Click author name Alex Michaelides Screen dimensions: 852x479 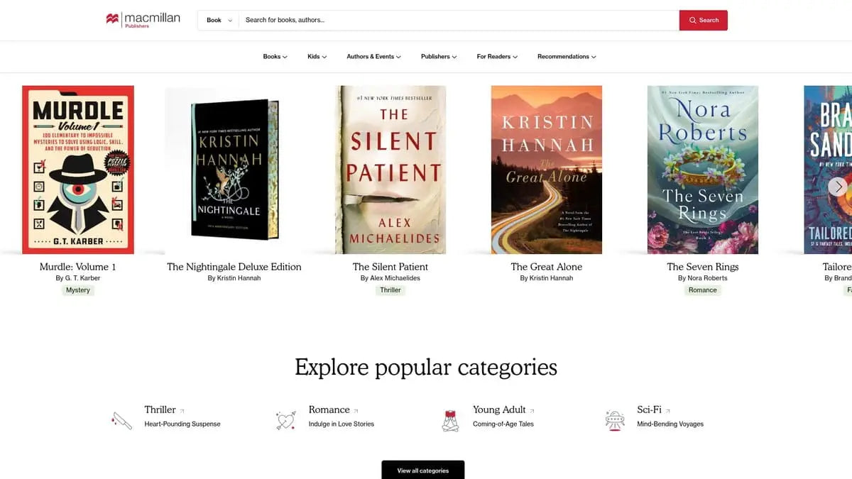(x=395, y=278)
